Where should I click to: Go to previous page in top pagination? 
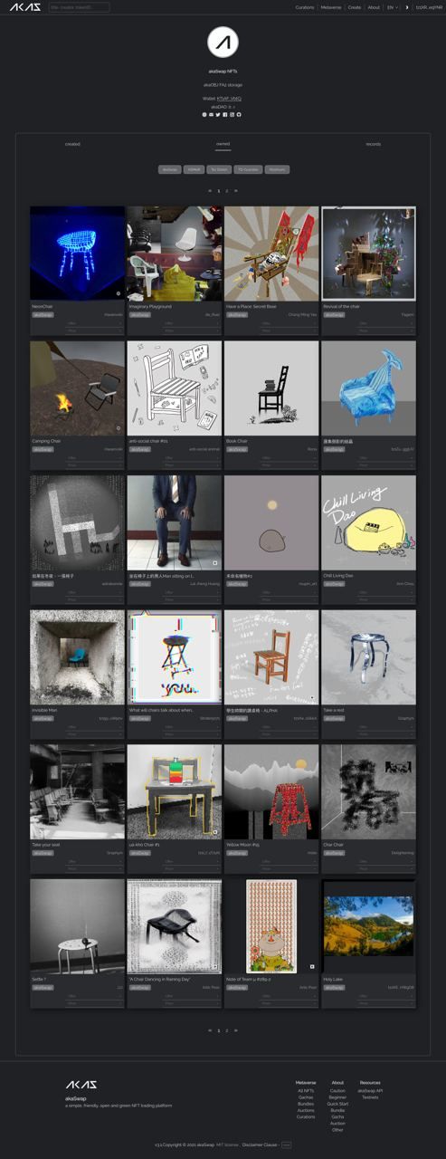click(210, 191)
